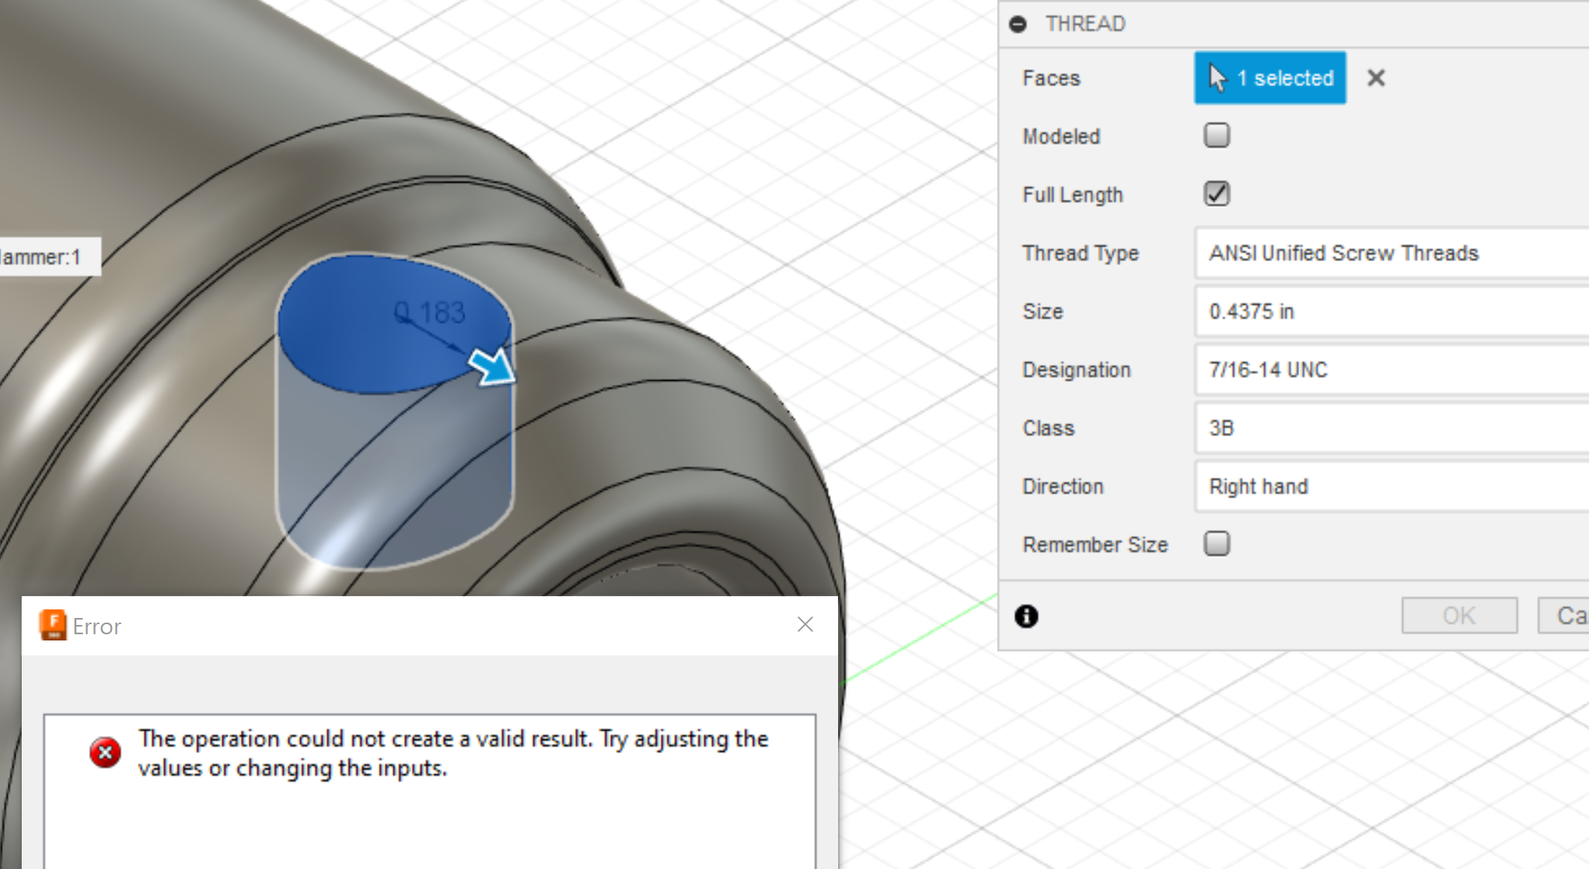The width and height of the screenshot is (1589, 869).
Task: Click the blue direction arrow manipulator
Action: click(492, 365)
